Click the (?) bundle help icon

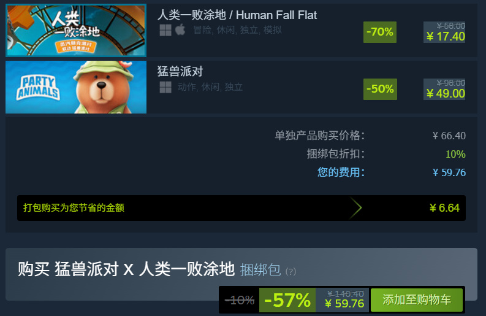point(290,272)
